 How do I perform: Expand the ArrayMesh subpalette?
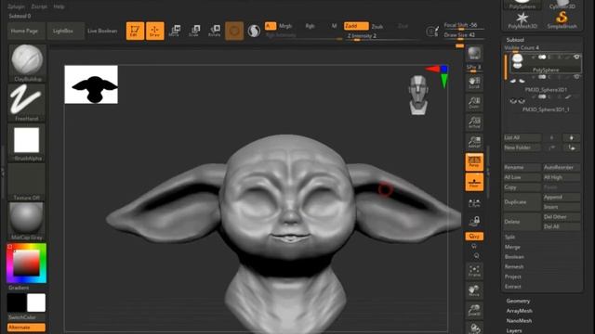[x=519, y=311]
